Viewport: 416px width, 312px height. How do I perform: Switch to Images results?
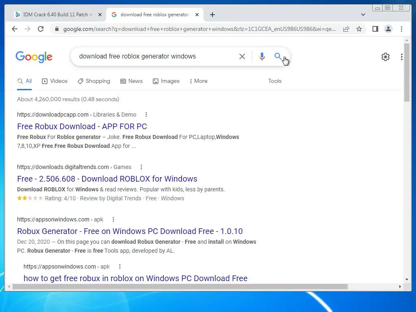coord(166,81)
